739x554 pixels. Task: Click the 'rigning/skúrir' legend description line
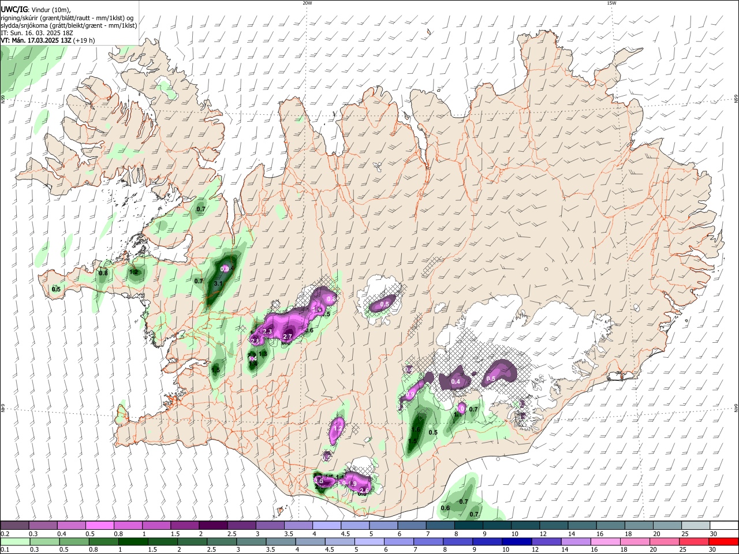point(67,18)
